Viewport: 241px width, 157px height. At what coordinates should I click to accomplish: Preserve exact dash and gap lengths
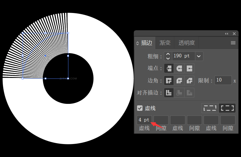point(210,108)
